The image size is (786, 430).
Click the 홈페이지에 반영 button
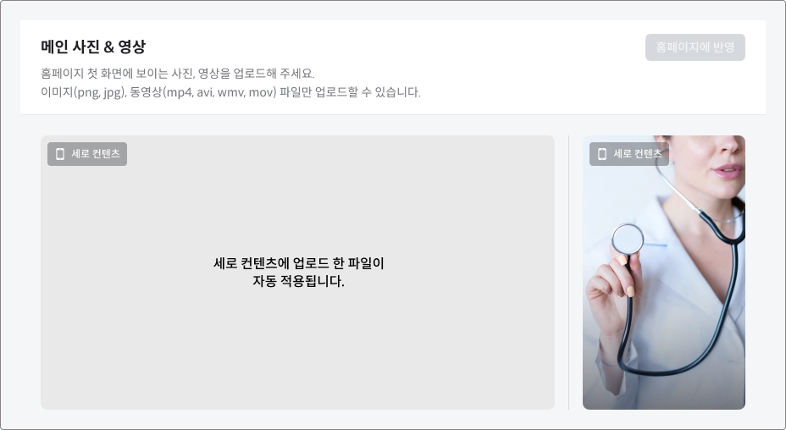click(695, 47)
